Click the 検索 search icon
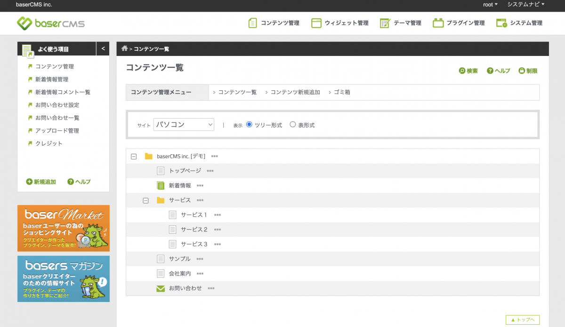 pyautogui.click(x=462, y=71)
